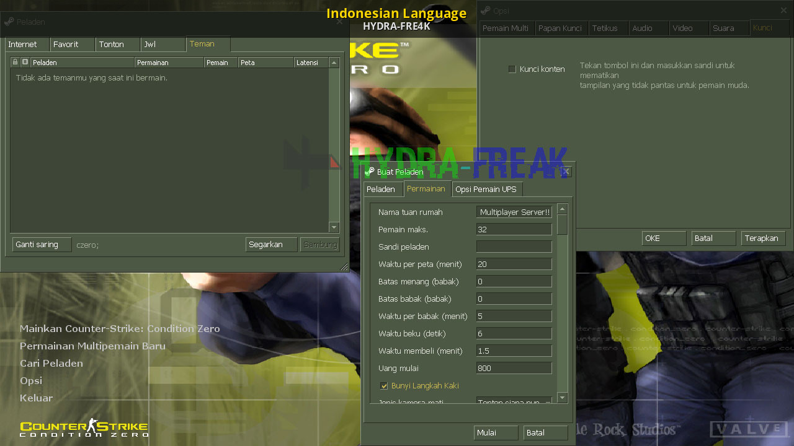Click Steam icon in Buat Peladen titlebar
Viewport: 794px width, 446px height.
tap(370, 172)
